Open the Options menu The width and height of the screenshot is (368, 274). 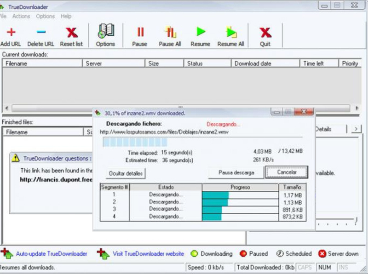[x=45, y=16]
